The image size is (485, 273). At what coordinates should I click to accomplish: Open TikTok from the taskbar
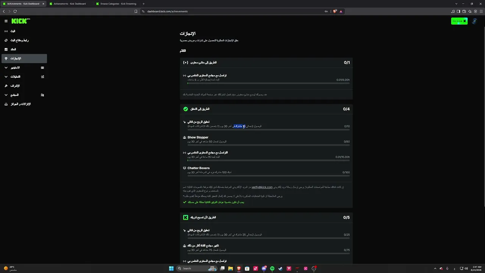tap(255, 268)
